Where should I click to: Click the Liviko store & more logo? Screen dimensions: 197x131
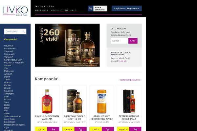pyautogui.click(x=15, y=11)
